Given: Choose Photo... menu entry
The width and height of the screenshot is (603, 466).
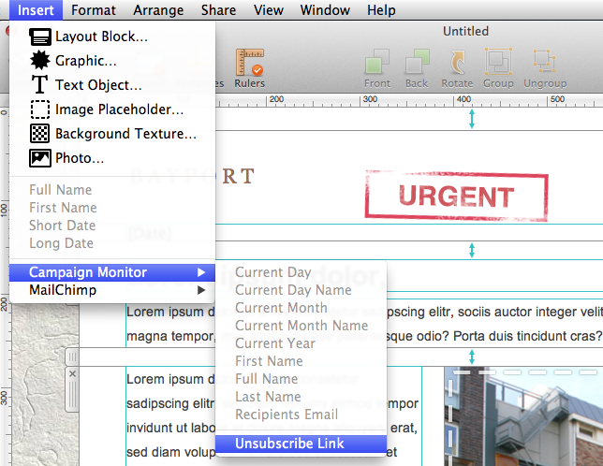Looking at the screenshot, I should (112, 158).
